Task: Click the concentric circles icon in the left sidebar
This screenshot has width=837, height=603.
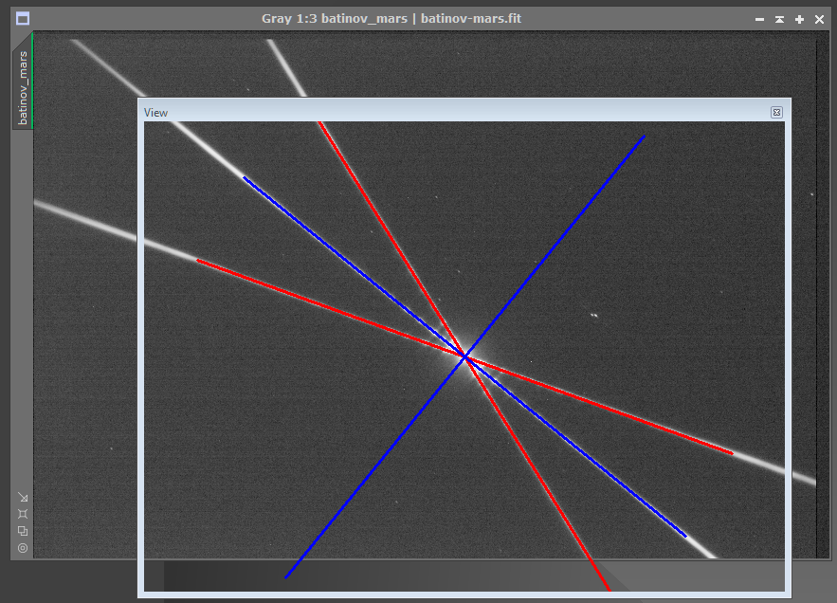Action: point(23,548)
